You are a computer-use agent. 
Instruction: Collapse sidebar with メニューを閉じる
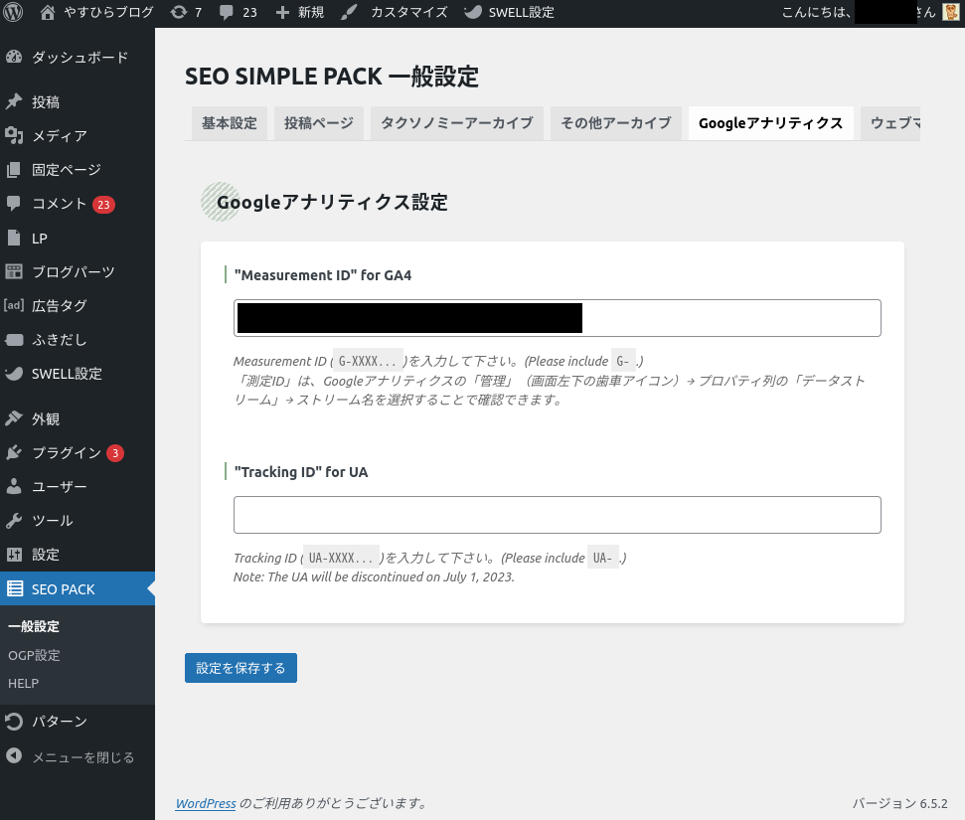(81, 757)
